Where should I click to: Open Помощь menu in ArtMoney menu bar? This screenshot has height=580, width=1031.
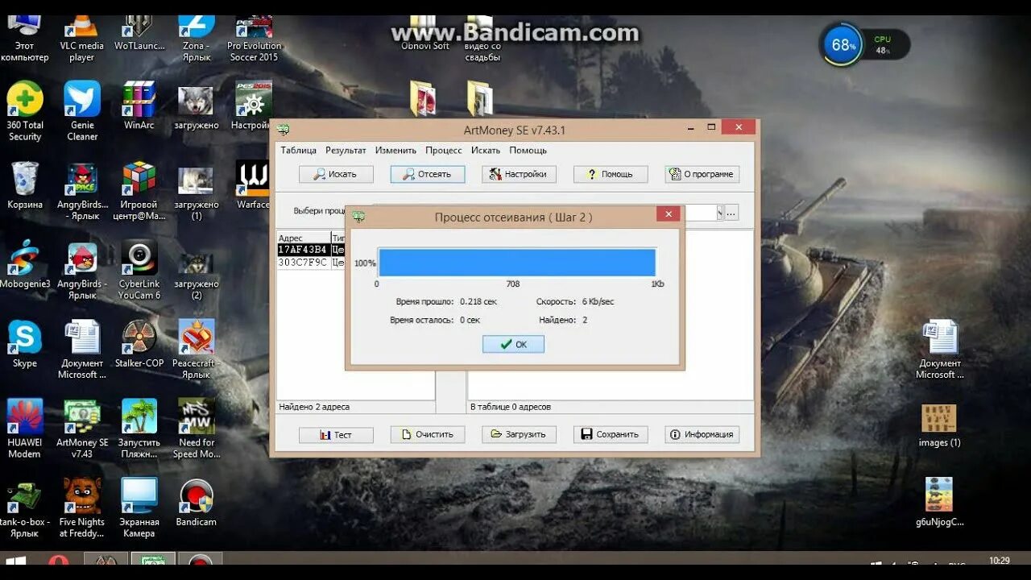(x=528, y=150)
